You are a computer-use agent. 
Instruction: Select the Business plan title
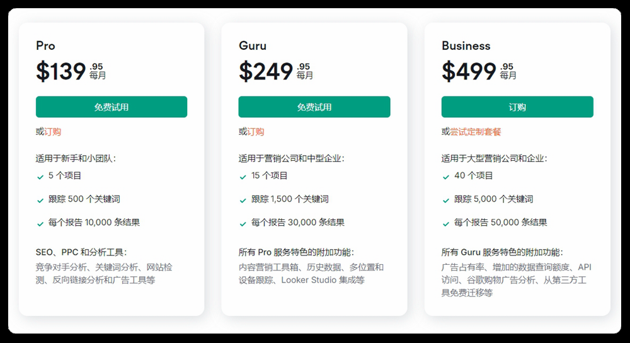click(466, 46)
